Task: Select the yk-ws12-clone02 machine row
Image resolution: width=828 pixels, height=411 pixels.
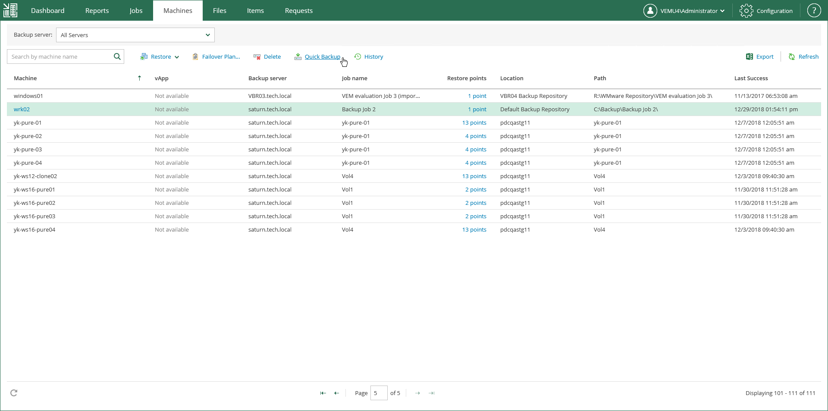Action: [x=414, y=176]
